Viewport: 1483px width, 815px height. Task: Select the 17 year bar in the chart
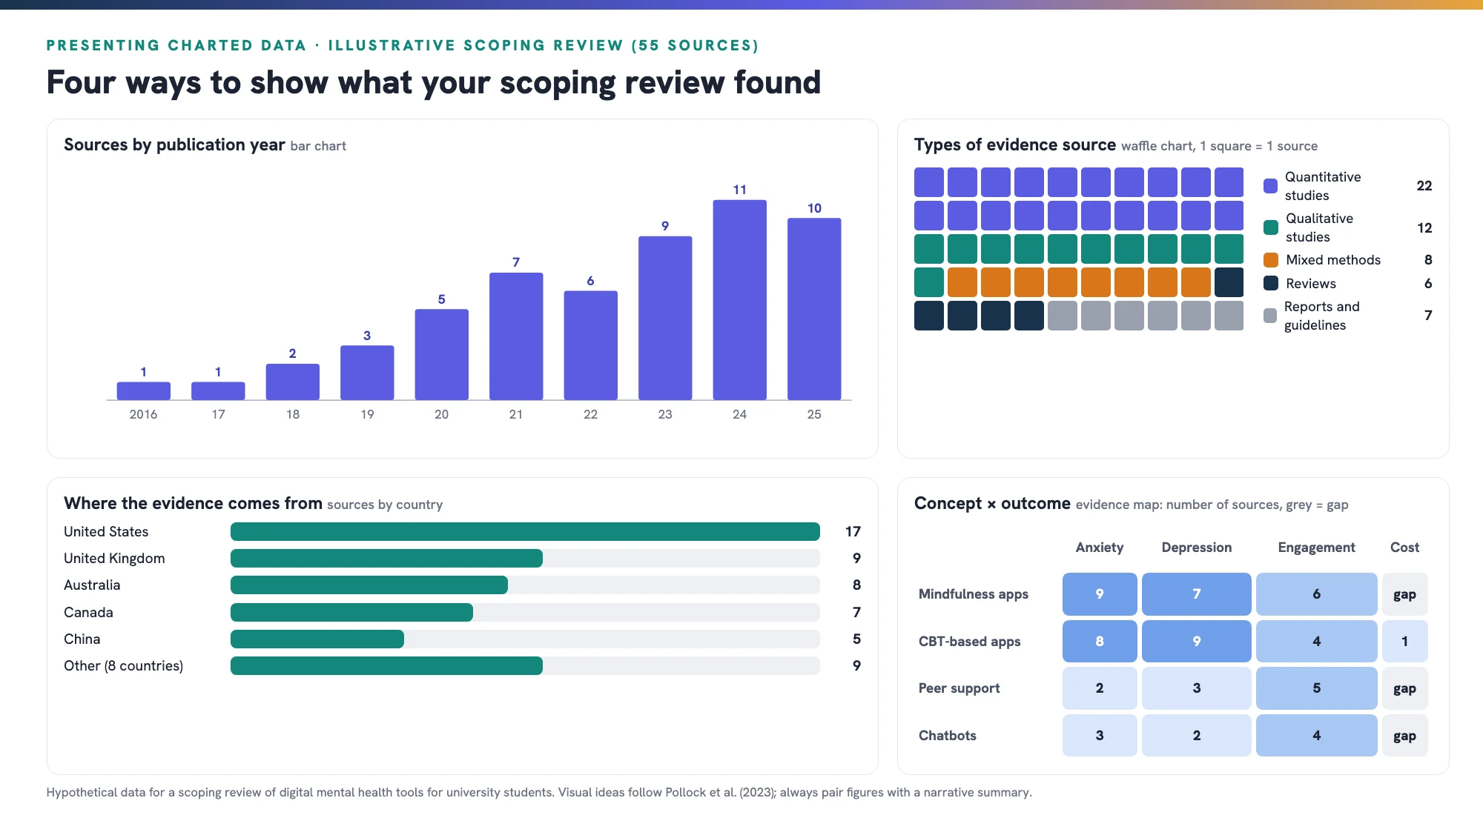pos(218,391)
